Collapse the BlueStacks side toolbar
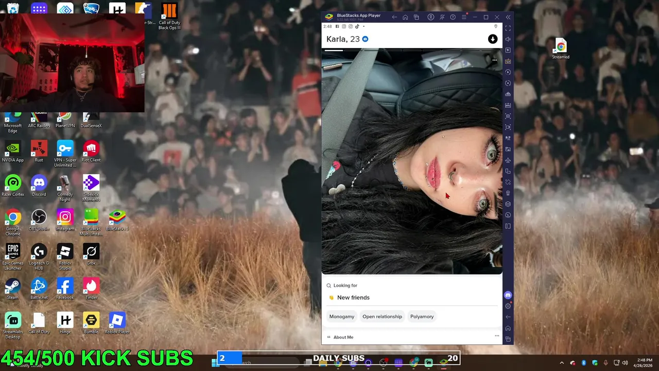The width and height of the screenshot is (659, 371). pos(508,17)
